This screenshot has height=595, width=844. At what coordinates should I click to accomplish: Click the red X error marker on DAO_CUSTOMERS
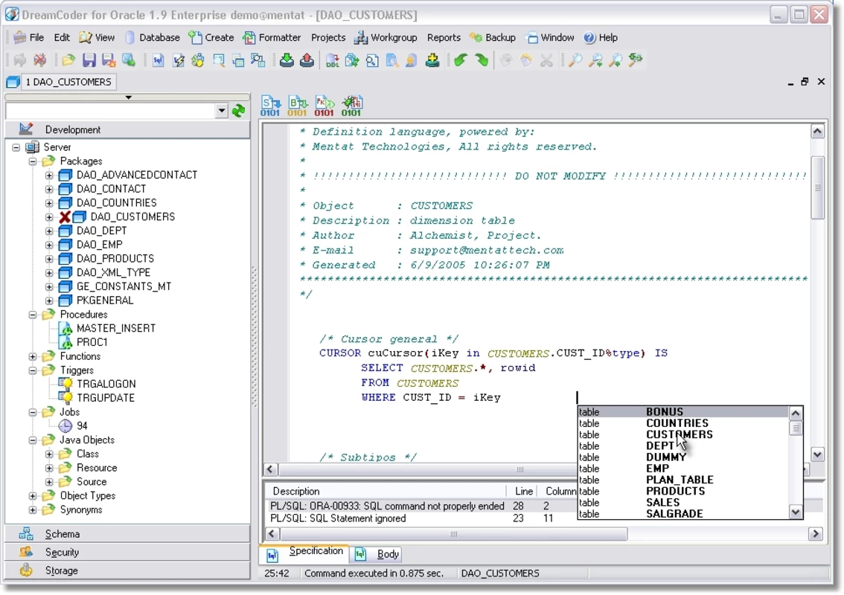[x=65, y=217]
